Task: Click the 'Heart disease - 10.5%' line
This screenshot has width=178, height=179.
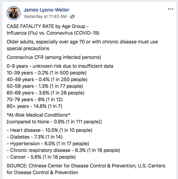Action: tap(49, 130)
